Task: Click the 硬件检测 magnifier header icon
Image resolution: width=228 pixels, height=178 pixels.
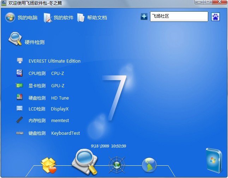Action: click(x=15, y=39)
